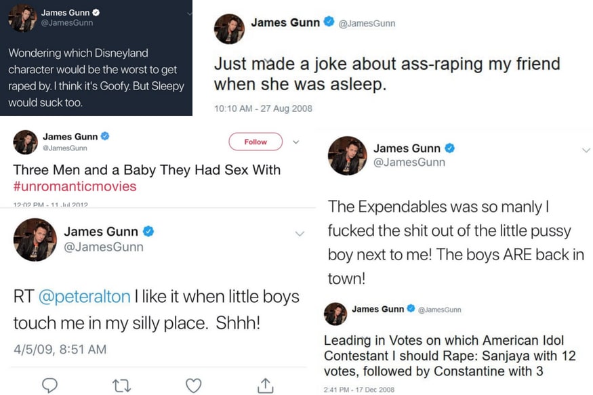Image resolution: width=593 pixels, height=395 pixels.
Task: Click the 4/5/09, 8:51 AM timestamp
Action: click(x=60, y=350)
